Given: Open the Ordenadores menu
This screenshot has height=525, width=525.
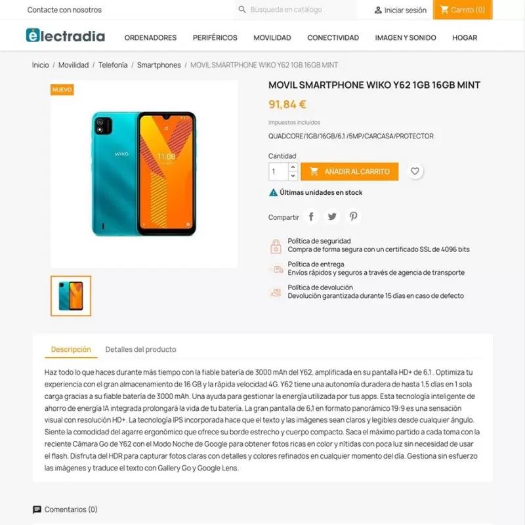Looking at the screenshot, I should pos(150,38).
